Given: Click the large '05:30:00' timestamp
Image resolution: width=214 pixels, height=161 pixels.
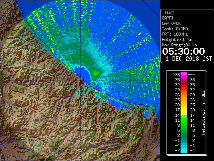Looking at the screenshot, I should point(184,51).
